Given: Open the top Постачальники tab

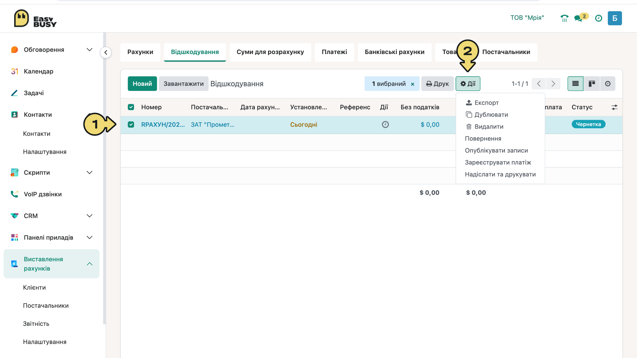Looking at the screenshot, I should click(x=506, y=52).
